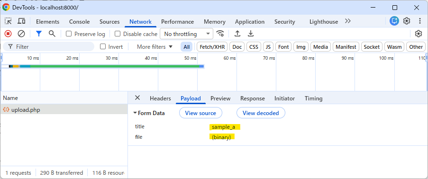Click the Name column header
This screenshot has width=428, height=179.
click(x=64, y=98)
